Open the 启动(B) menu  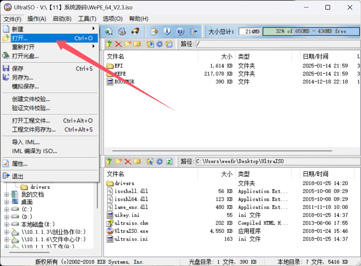(62, 19)
